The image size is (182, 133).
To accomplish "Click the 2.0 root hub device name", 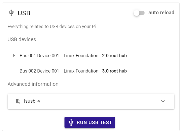I will tap(114, 56).
